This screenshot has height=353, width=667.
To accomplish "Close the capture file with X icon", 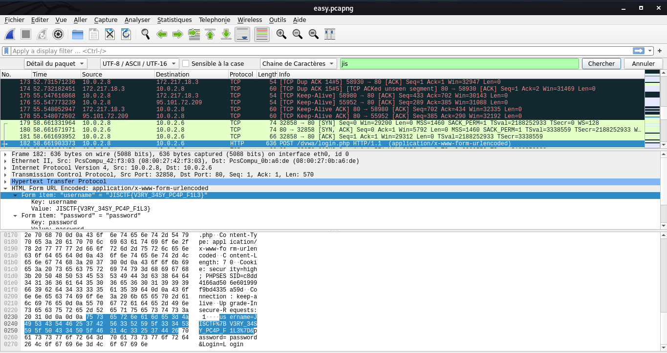I will pos(110,34).
